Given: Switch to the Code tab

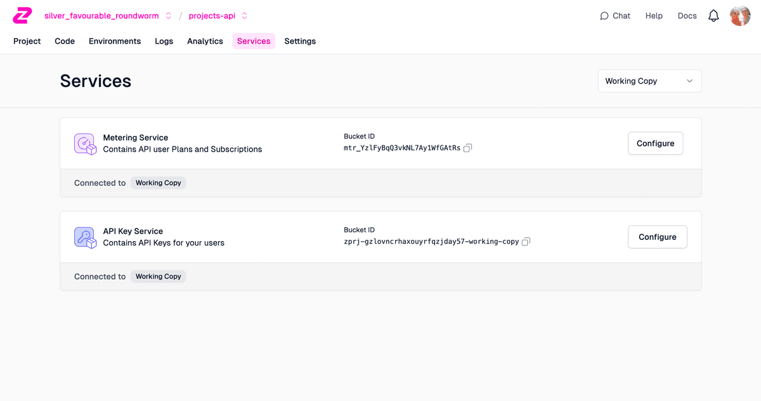Looking at the screenshot, I should click(65, 41).
